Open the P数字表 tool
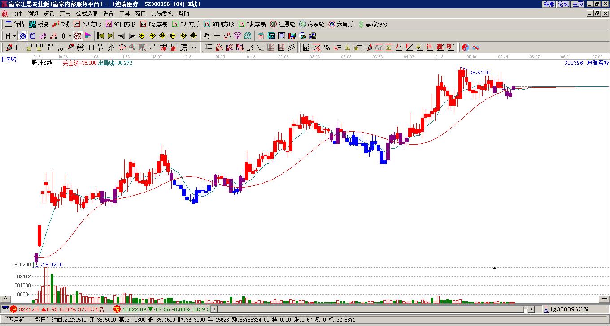610x326 pixels. pos(154,24)
